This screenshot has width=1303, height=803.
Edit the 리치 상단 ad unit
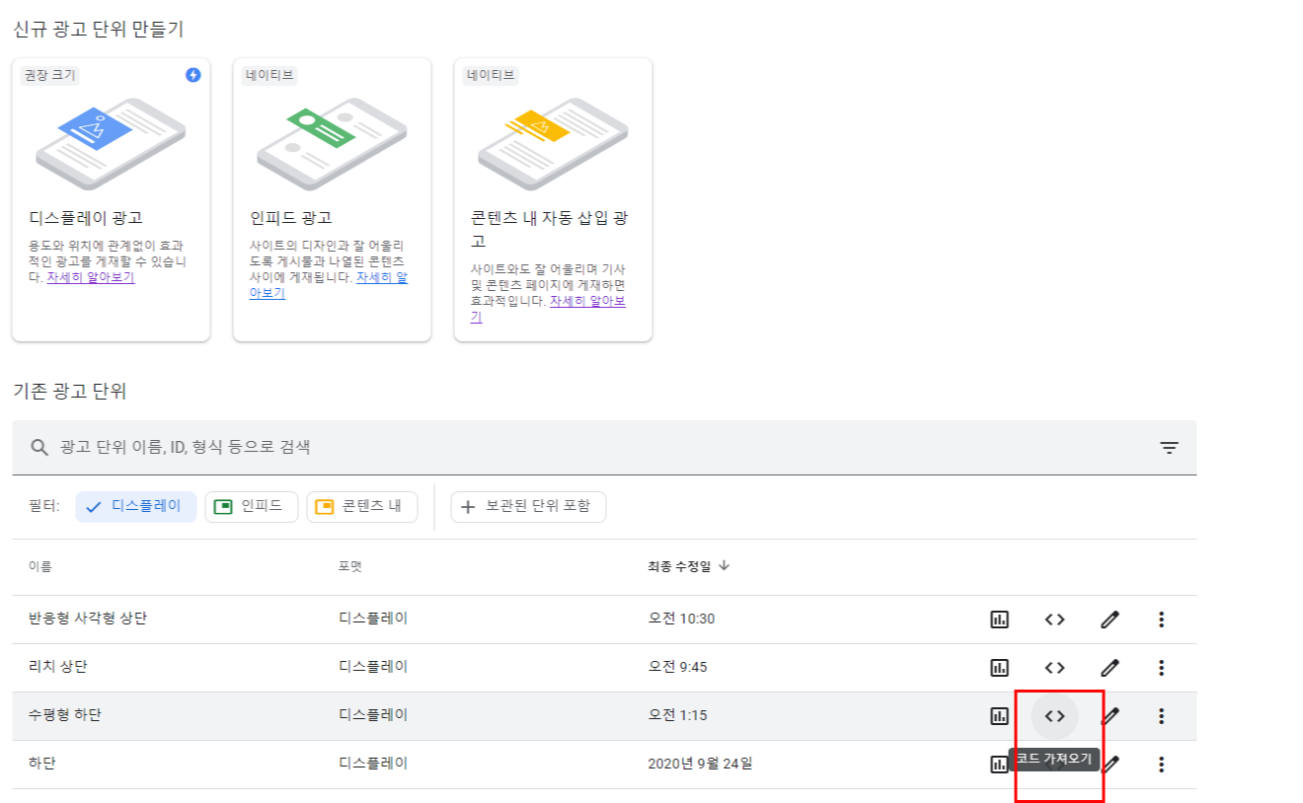[x=1110, y=668]
